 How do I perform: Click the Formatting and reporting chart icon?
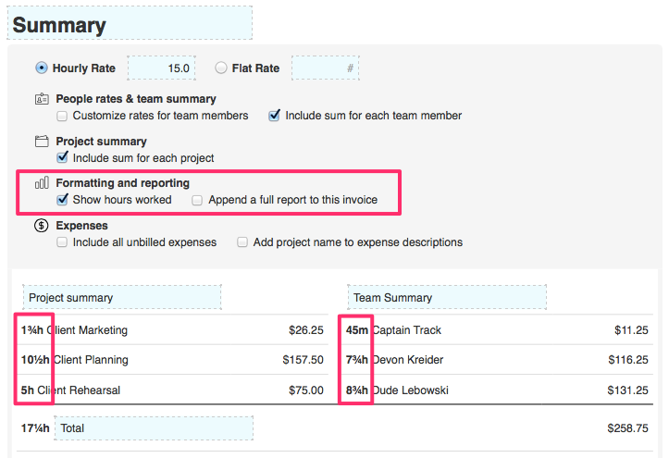[x=42, y=183]
